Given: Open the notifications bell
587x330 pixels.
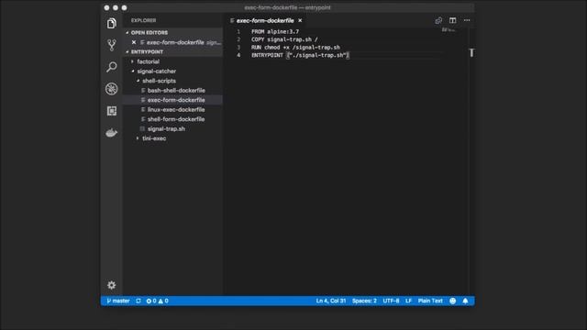Looking at the screenshot, I should click(x=465, y=301).
